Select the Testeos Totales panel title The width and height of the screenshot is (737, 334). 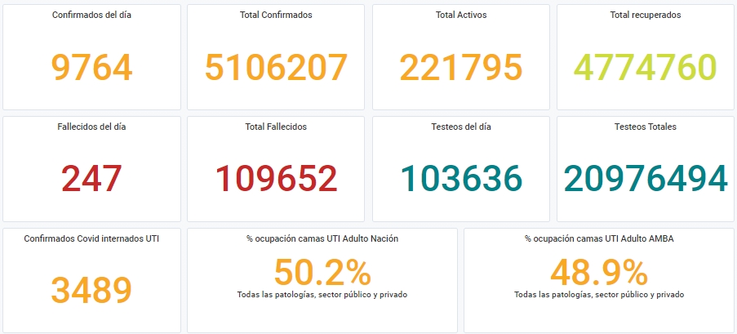click(646, 127)
